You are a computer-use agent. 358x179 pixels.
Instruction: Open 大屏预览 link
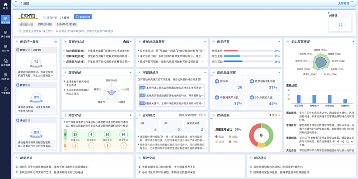click(344, 4)
